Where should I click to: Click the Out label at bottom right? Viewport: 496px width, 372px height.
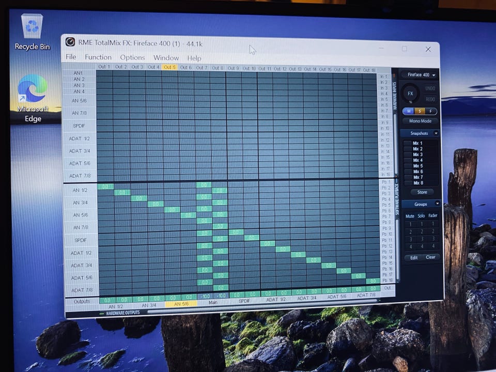388,288
